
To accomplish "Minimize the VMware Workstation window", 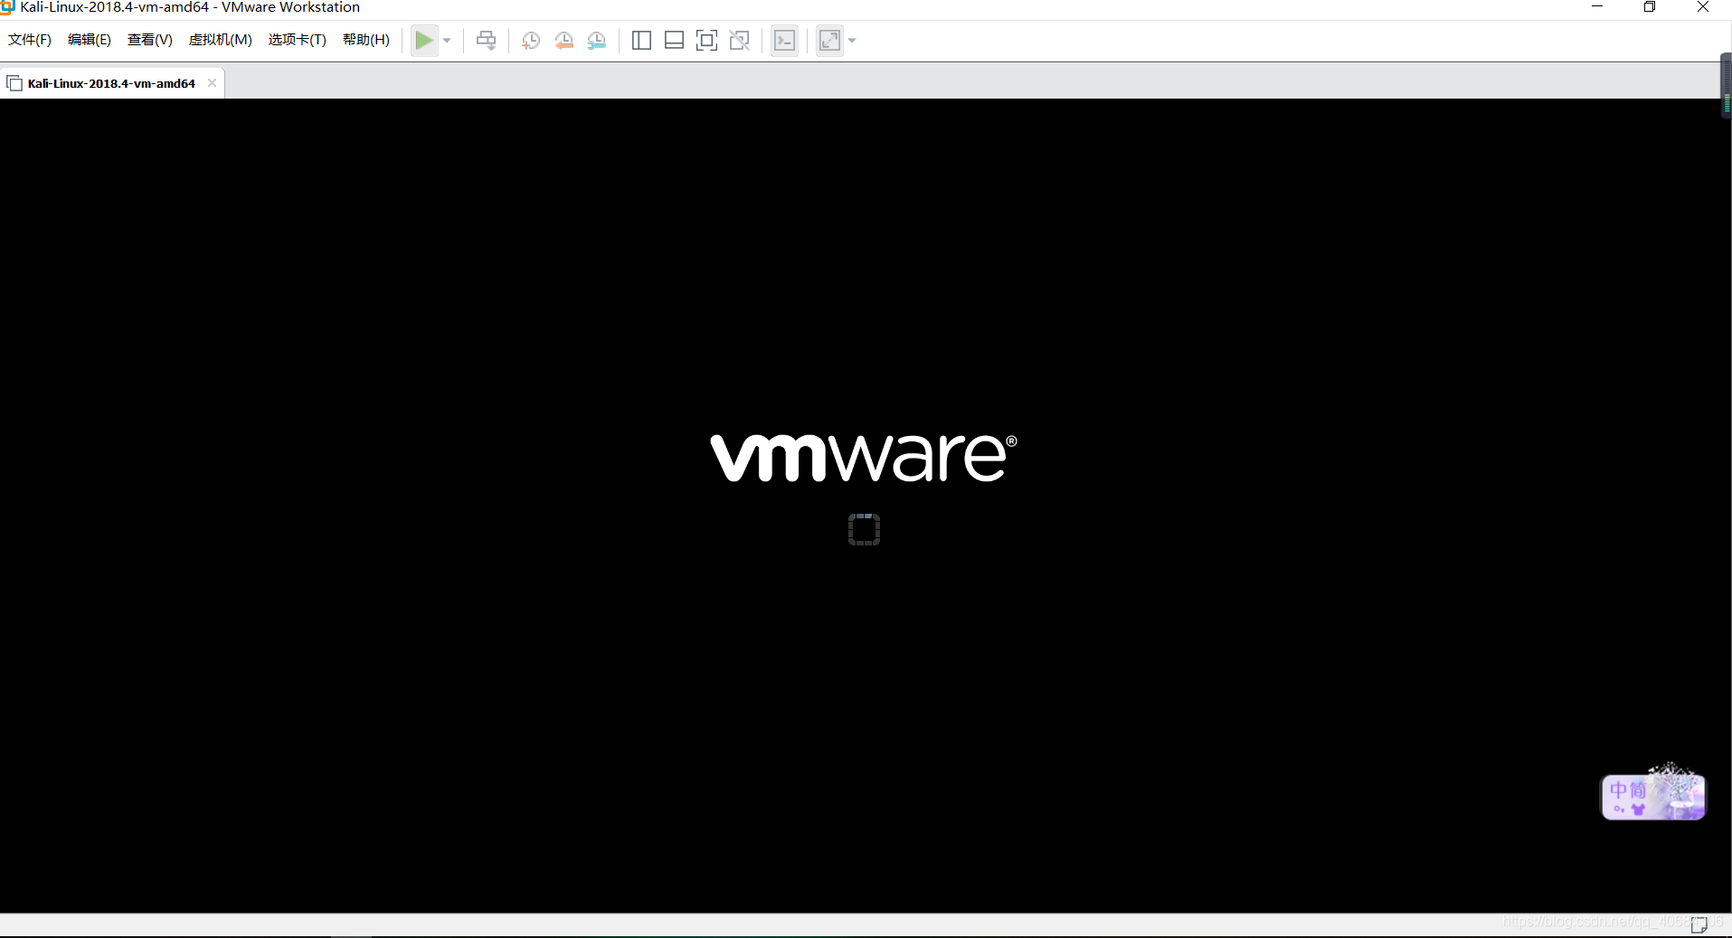I will point(1597,7).
